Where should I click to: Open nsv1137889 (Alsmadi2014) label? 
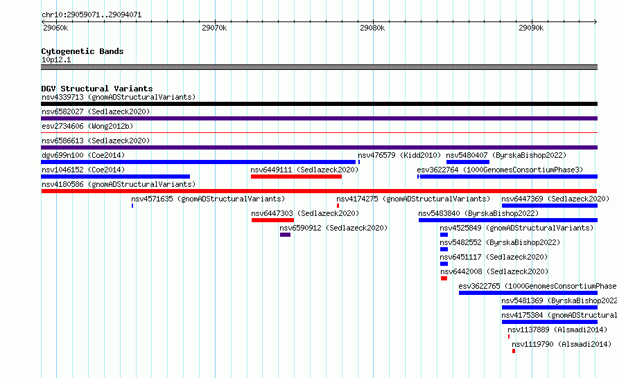(x=557, y=330)
